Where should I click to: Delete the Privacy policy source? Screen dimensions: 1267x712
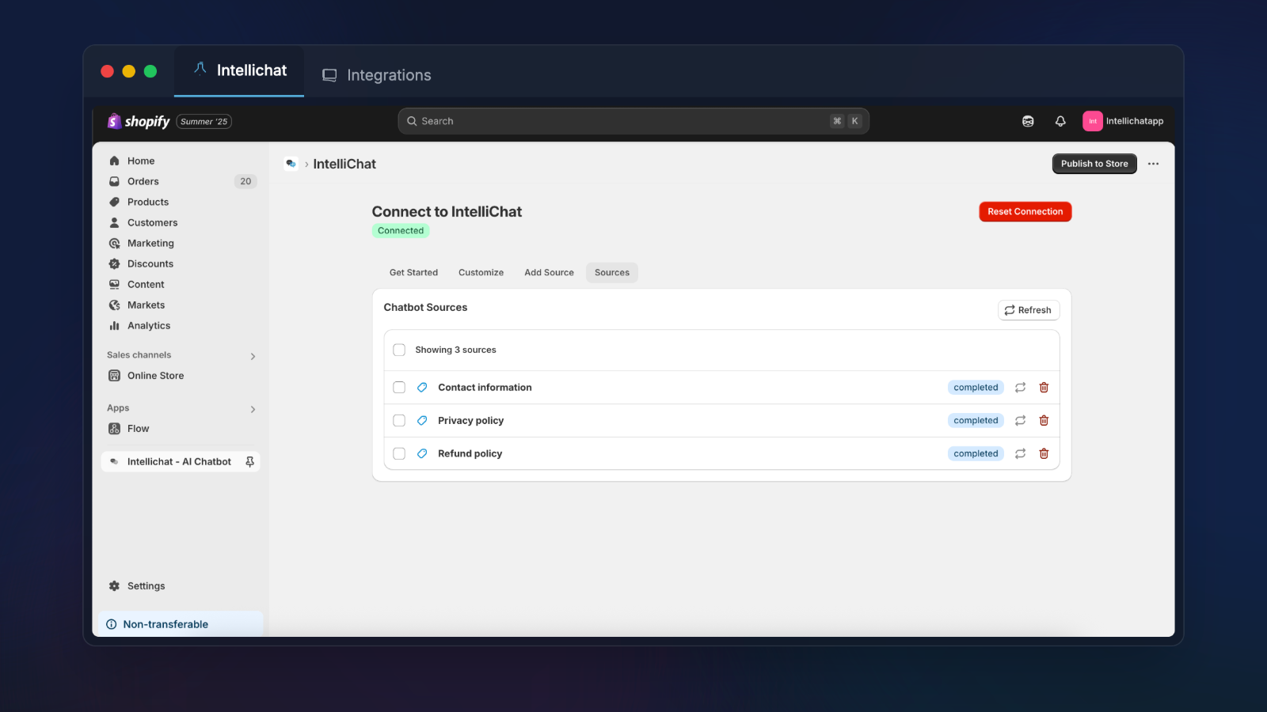coord(1044,421)
